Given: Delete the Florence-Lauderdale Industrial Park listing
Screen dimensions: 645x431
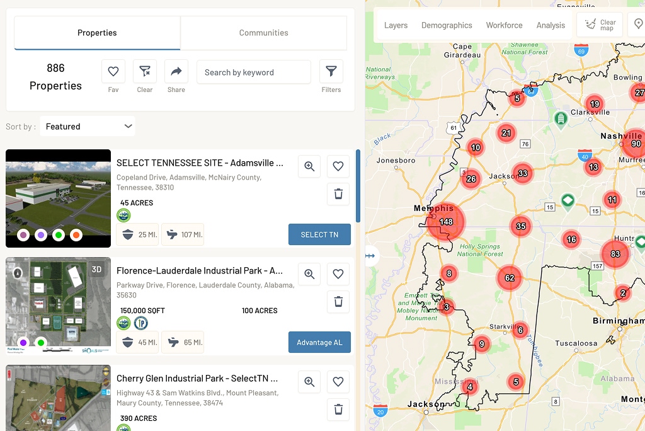Looking at the screenshot, I should pyautogui.click(x=338, y=302).
